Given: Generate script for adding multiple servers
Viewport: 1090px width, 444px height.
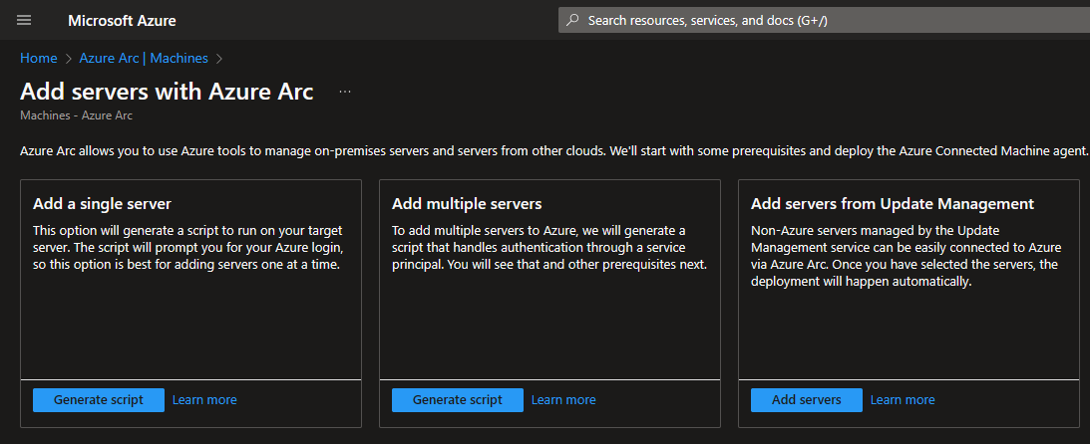Looking at the screenshot, I should coord(458,400).
